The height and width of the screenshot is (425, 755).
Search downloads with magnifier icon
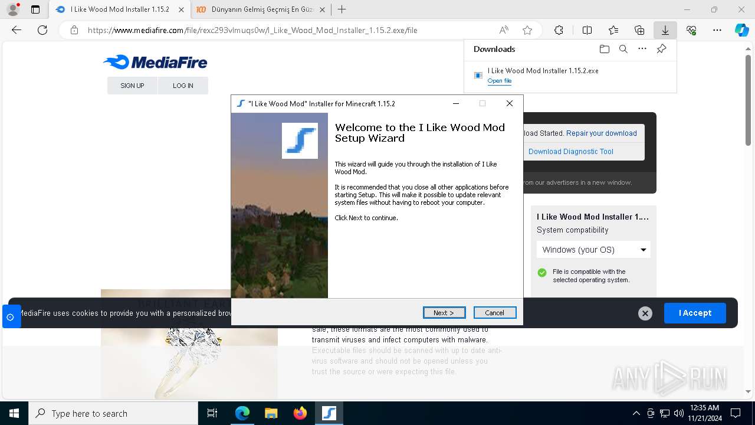click(x=623, y=49)
